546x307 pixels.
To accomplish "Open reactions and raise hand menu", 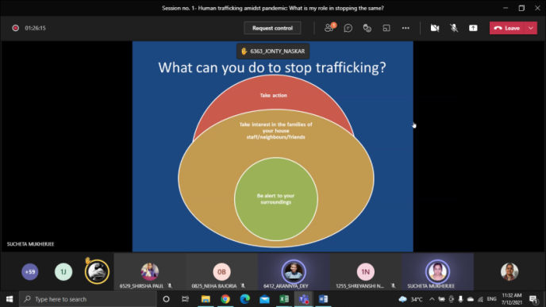I will click(x=367, y=28).
